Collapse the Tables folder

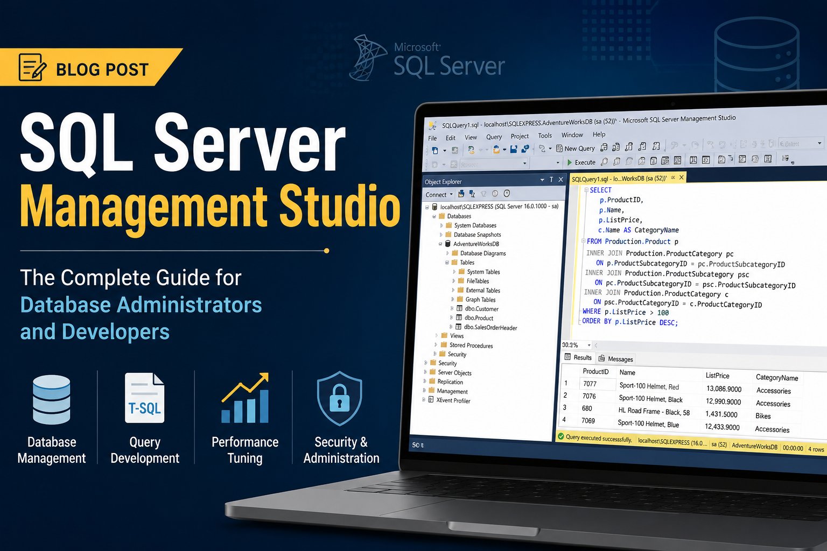pos(447,263)
